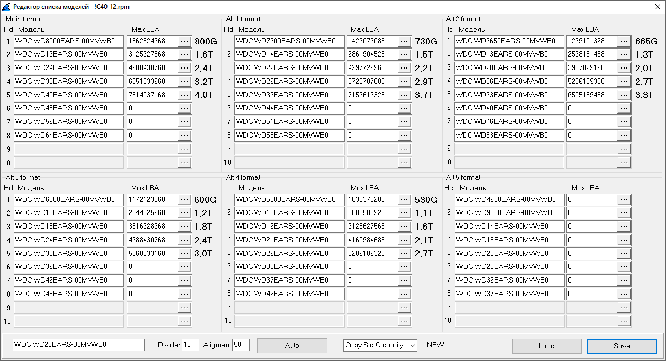Click Max LBA field 5206109328 in Alt 4 format

coord(372,254)
